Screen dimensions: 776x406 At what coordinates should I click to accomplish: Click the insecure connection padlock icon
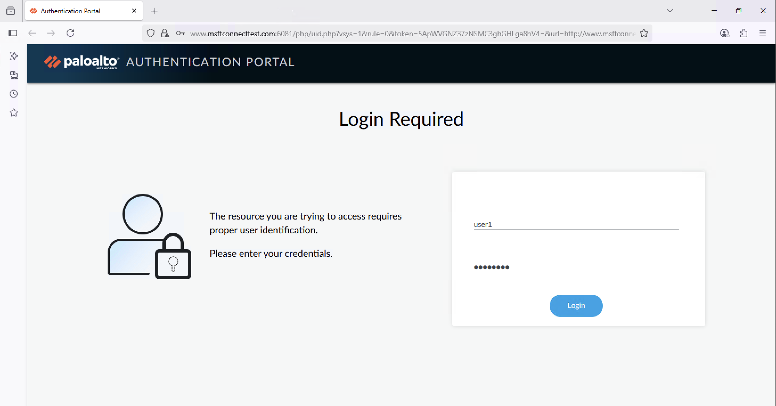pos(165,33)
